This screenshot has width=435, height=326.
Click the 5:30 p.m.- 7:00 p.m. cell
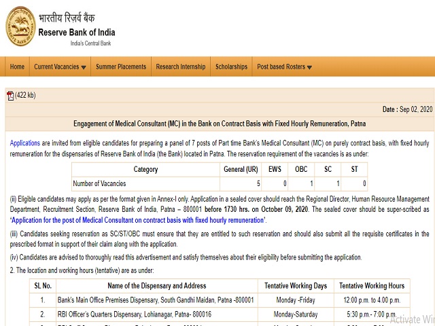(372, 314)
